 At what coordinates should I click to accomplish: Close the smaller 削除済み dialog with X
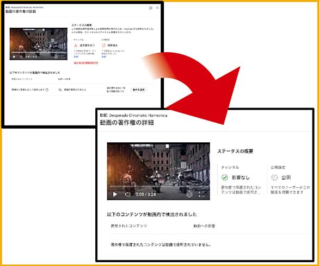tap(157, 8)
